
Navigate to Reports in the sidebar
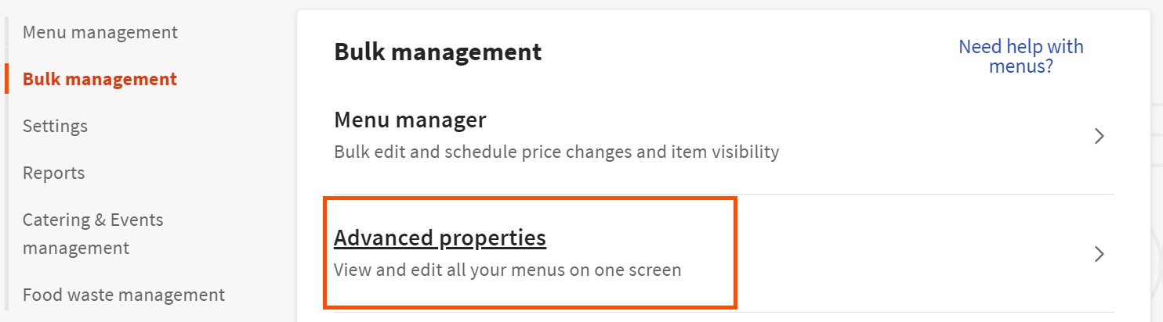tap(53, 173)
